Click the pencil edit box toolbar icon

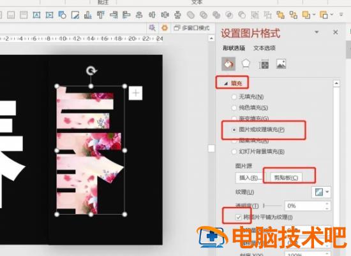[75, 15]
